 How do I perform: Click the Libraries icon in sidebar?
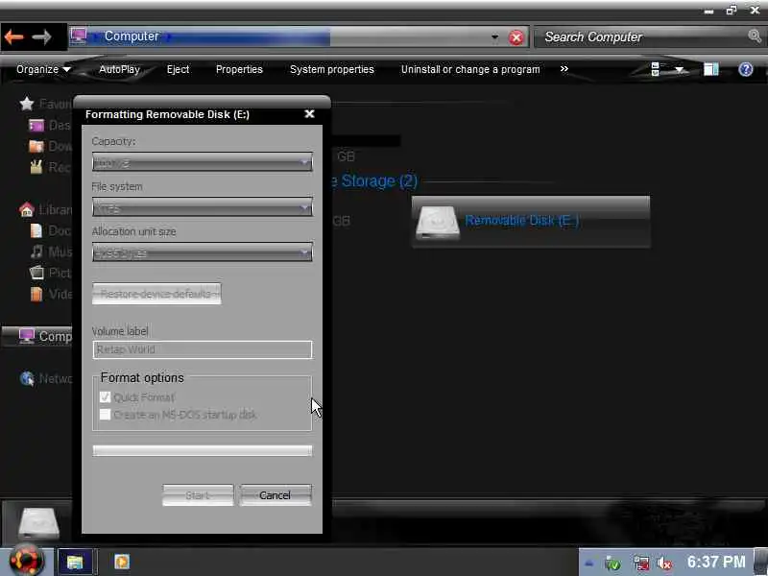[27, 210]
